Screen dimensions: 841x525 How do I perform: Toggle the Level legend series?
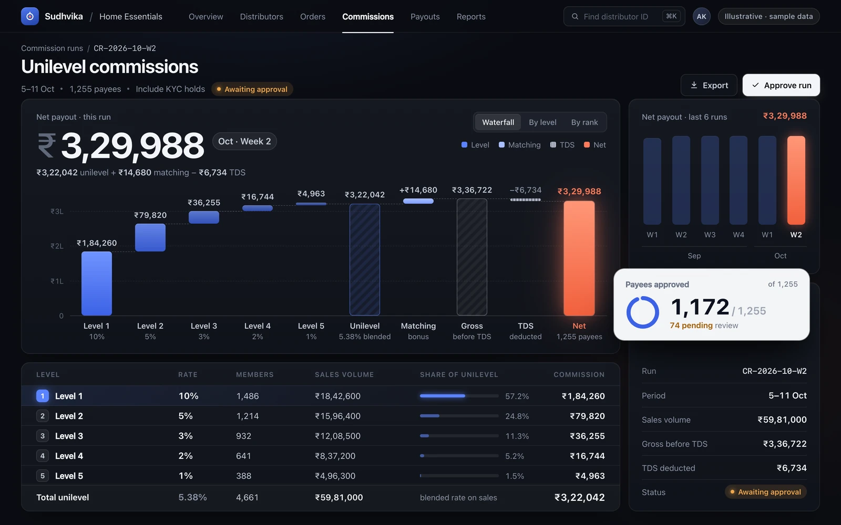[x=475, y=145]
